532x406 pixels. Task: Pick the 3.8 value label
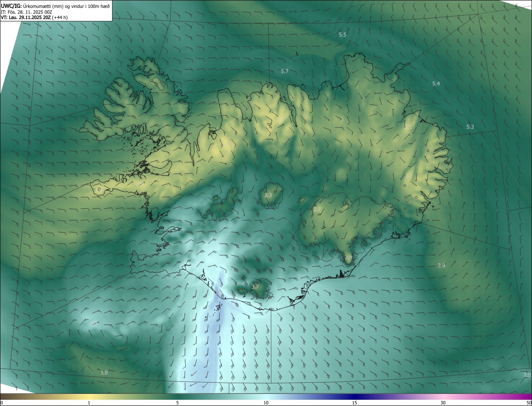click(104, 373)
